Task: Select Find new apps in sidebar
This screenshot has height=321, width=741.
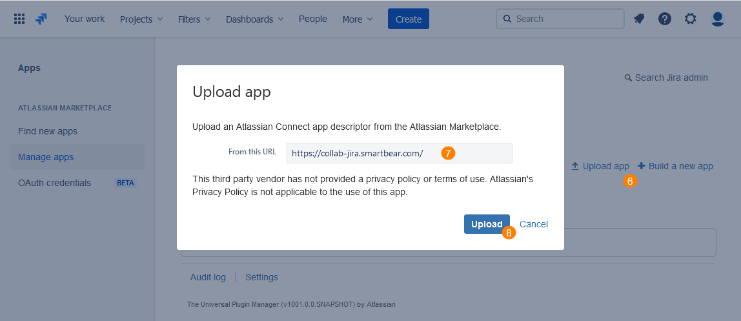Action: pyautogui.click(x=48, y=131)
